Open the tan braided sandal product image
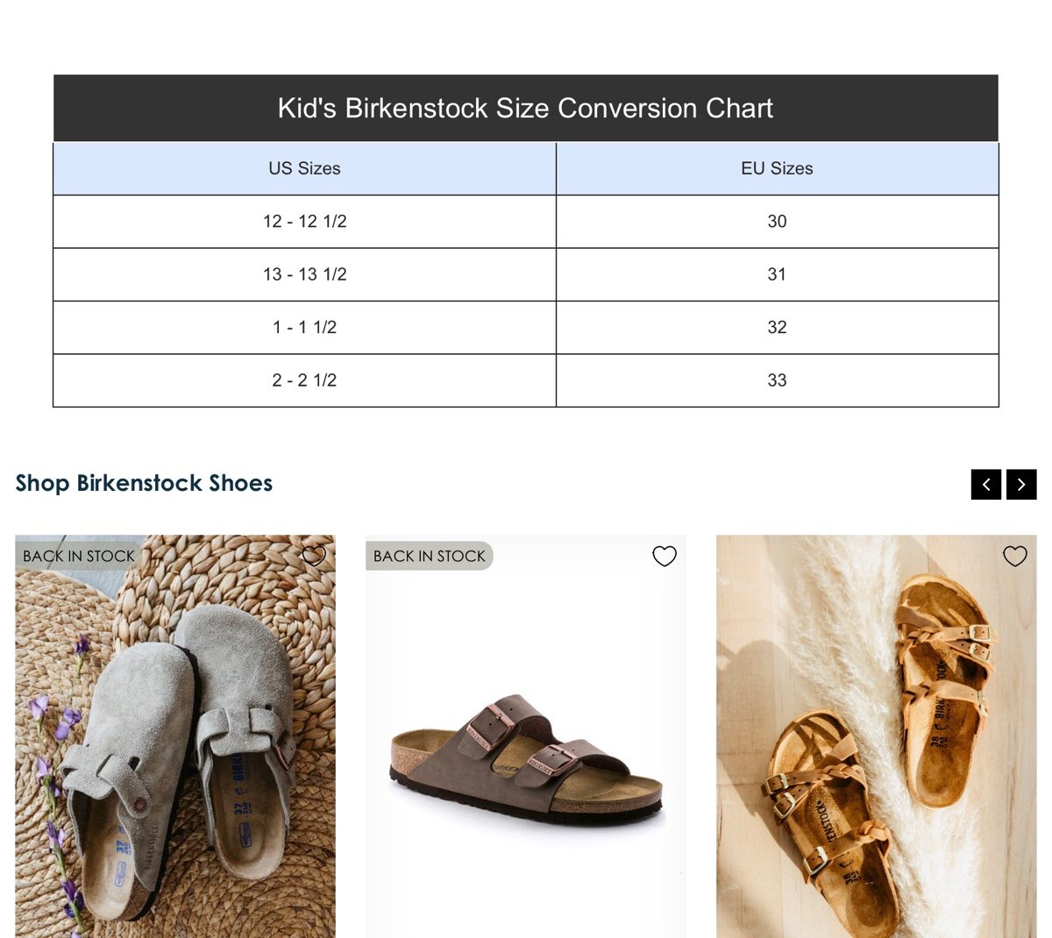The width and height of the screenshot is (1052, 938). pos(877,736)
